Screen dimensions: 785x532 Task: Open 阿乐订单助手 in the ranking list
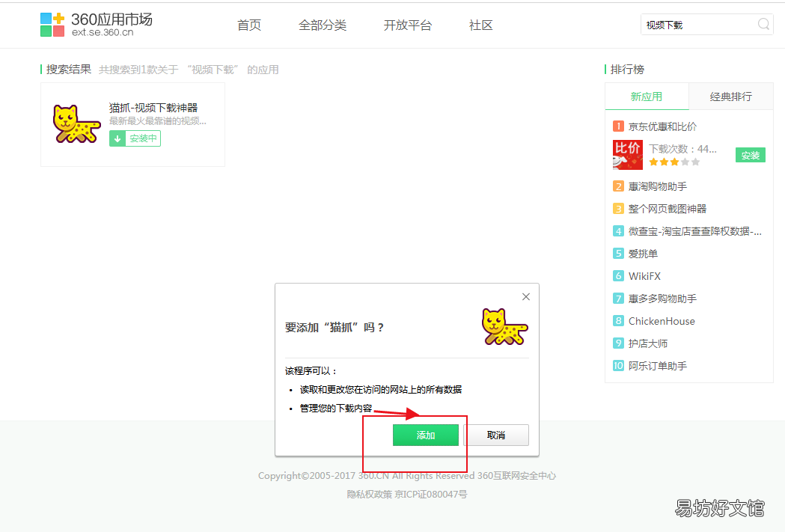[x=657, y=366]
